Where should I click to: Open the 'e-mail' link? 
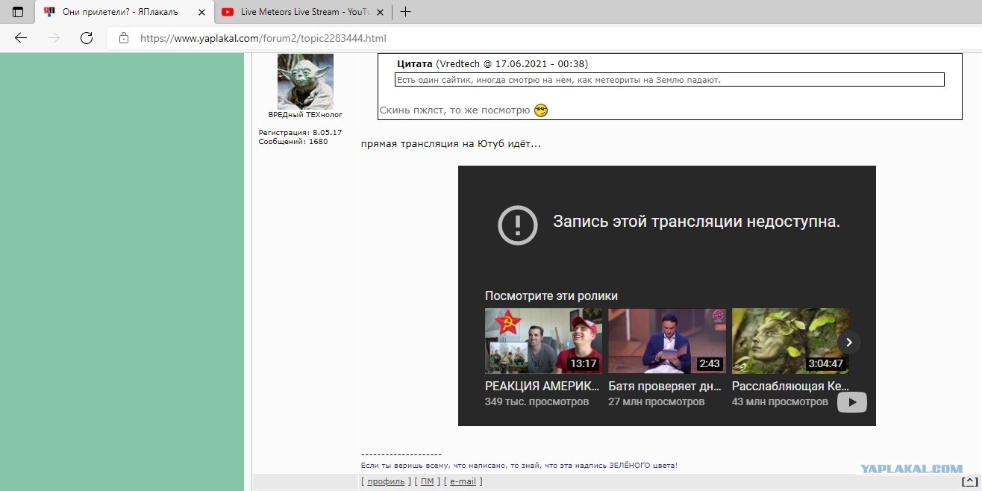(x=463, y=481)
